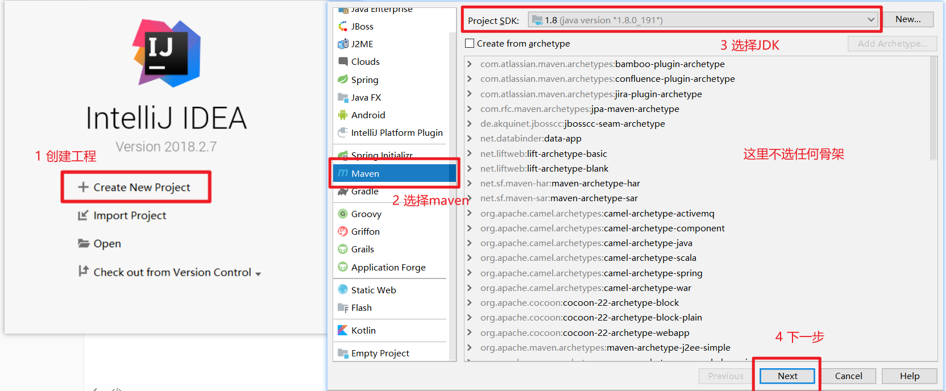Select the Android robot icon
The width and height of the screenshot is (946, 391).
click(x=343, y=115)
